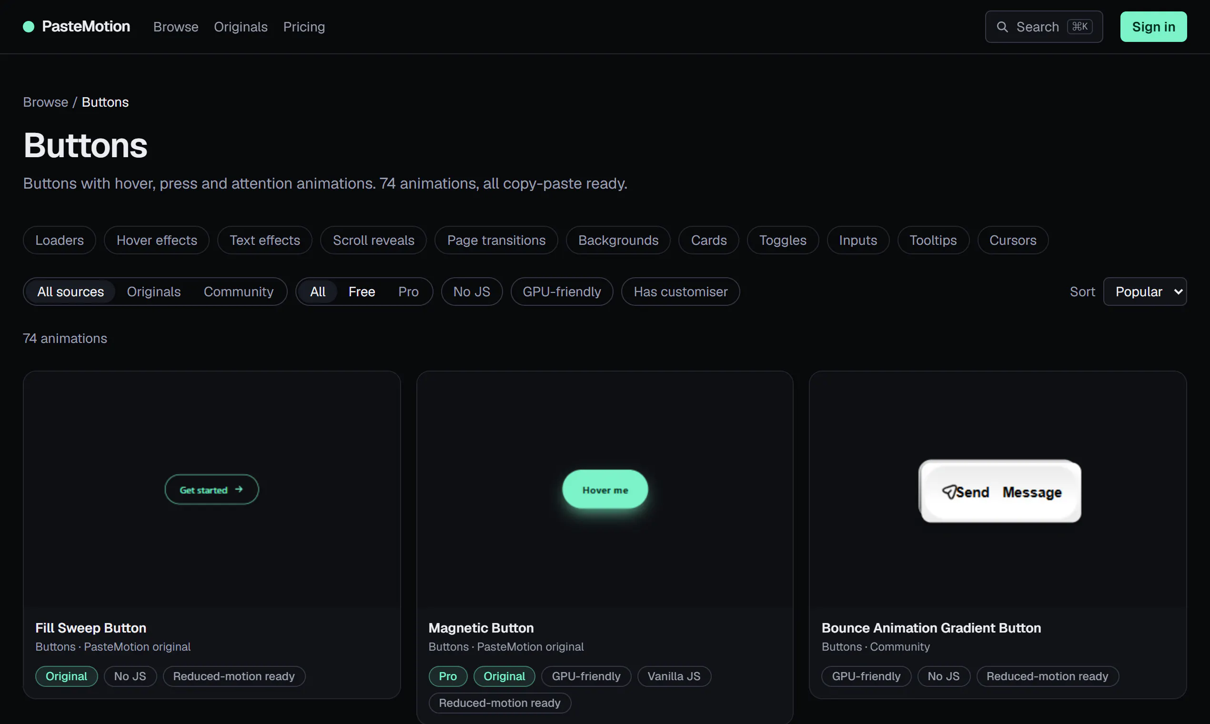1210x724 pixels.
Task: Click the Sign in button
Action: tap(1153, 27)
